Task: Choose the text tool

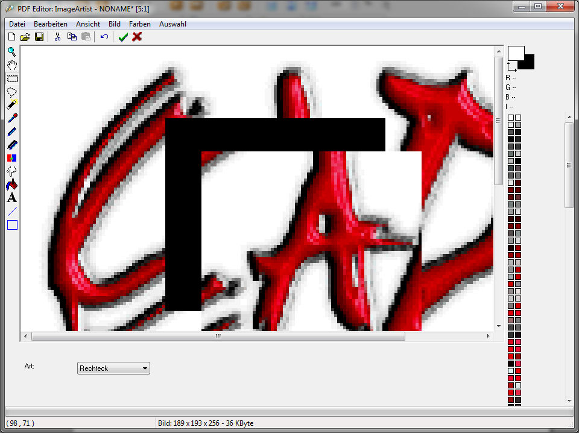Action: [x=12, y=198]
